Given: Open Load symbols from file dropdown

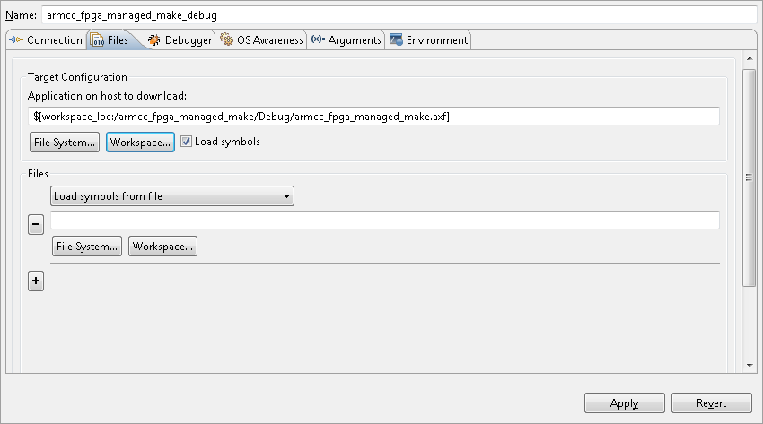Looking at the screenshot, I should click(172, 196).
